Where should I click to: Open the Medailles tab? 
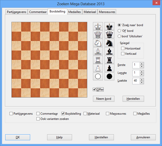click(75, 12)
